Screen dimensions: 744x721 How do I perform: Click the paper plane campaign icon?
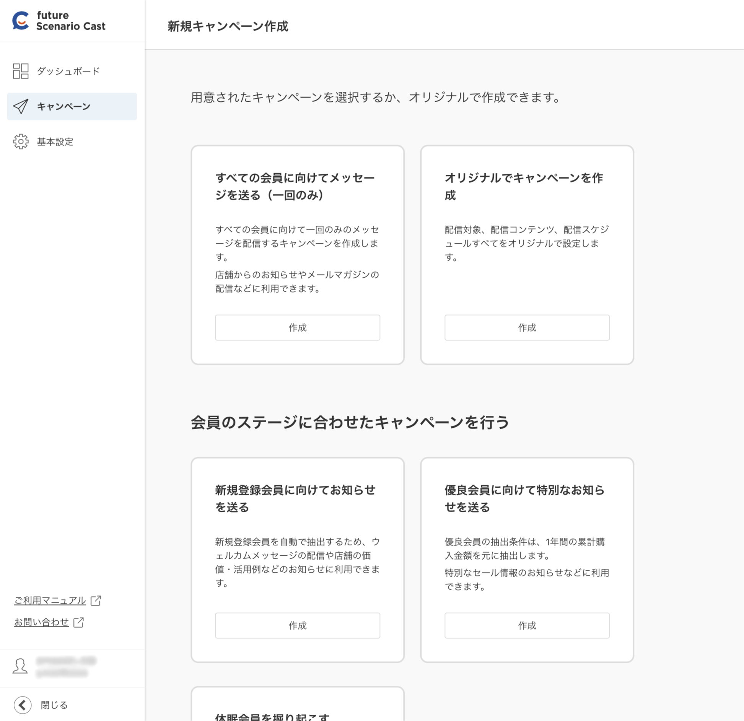[x=21, y=106]
